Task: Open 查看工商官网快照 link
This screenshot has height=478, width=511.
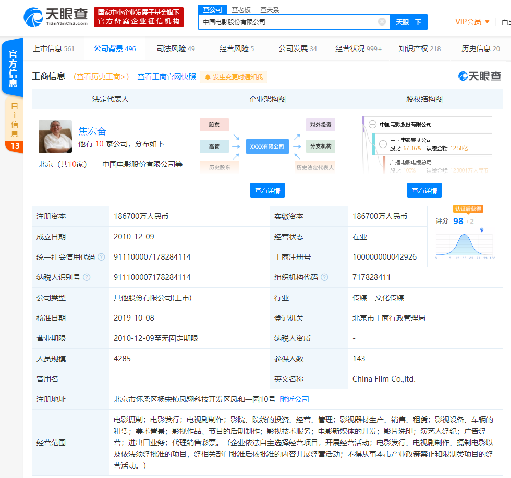Action: [x=166, y=77]
